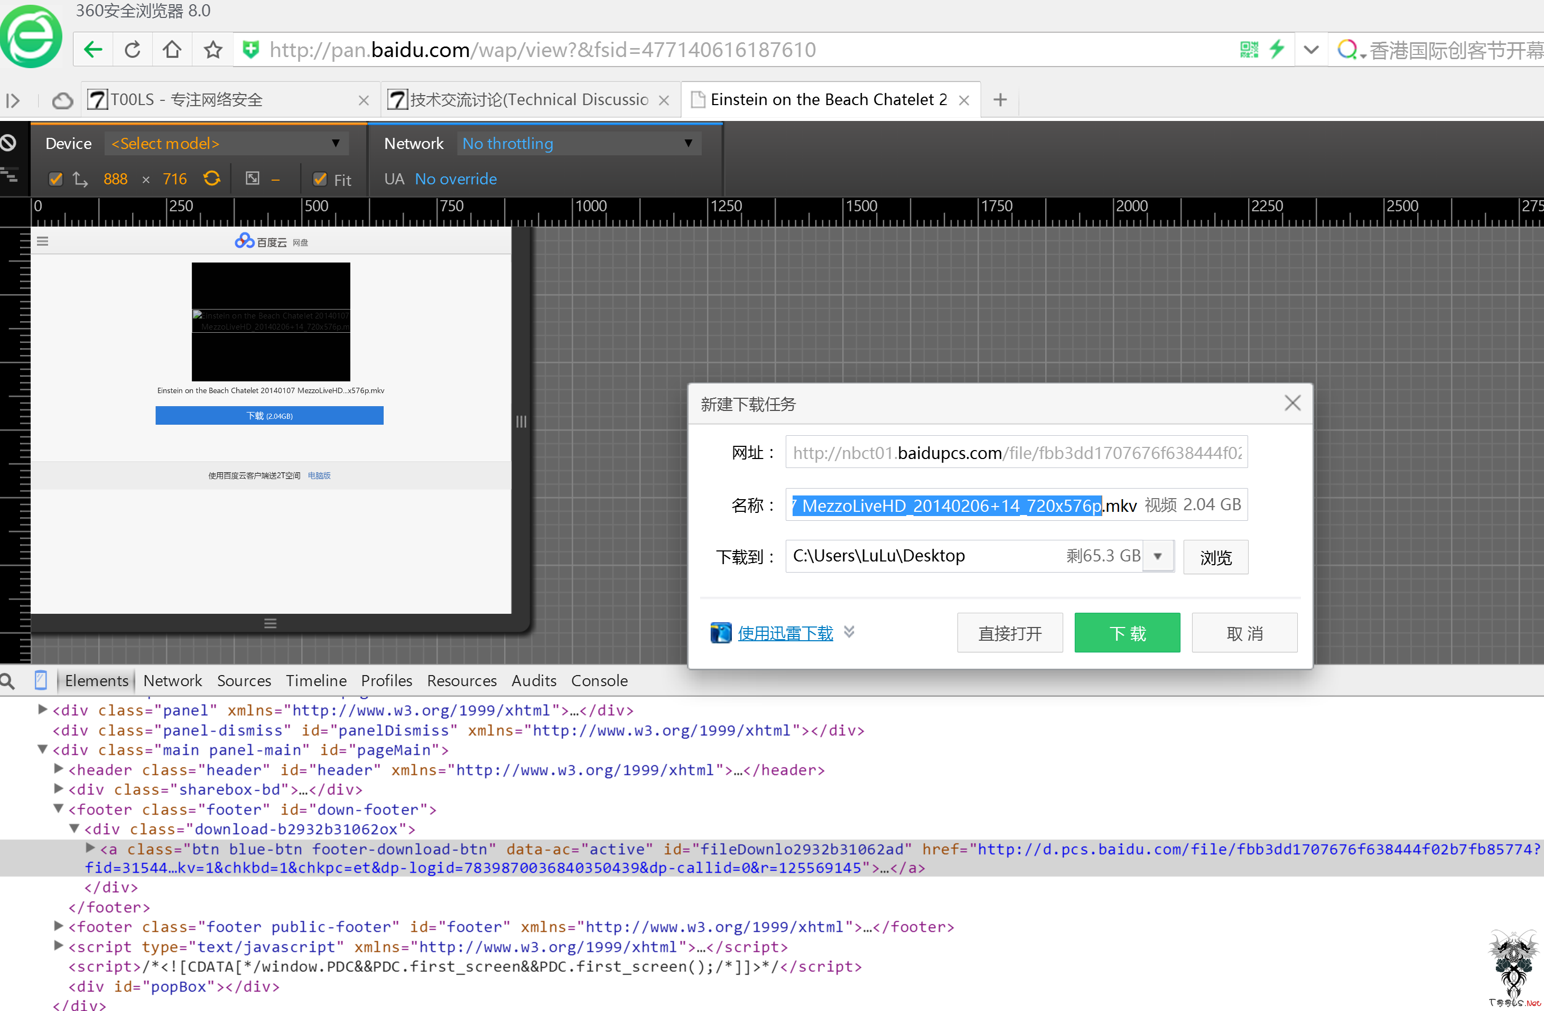Toggle the Fit checkbox
Screen dimensions: 1544x1011
(x=320, y=179)
